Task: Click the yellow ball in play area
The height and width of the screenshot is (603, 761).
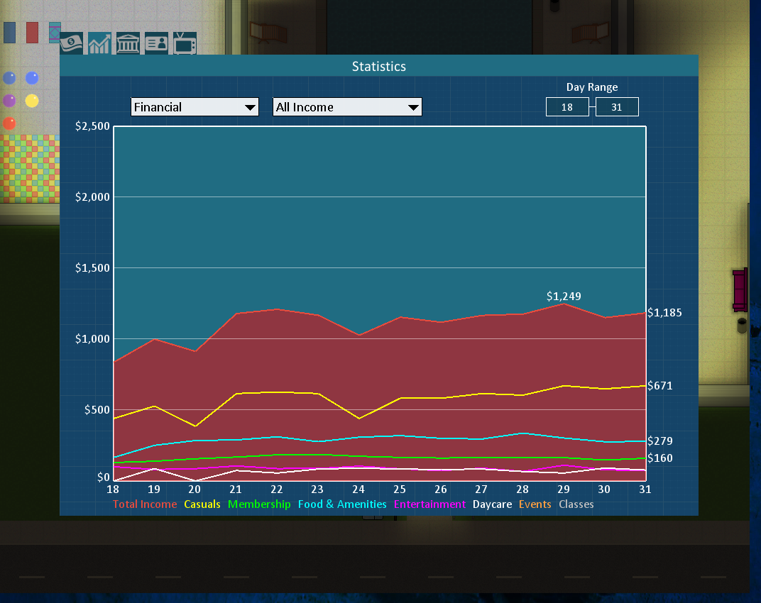Action: tap(32, 101)
